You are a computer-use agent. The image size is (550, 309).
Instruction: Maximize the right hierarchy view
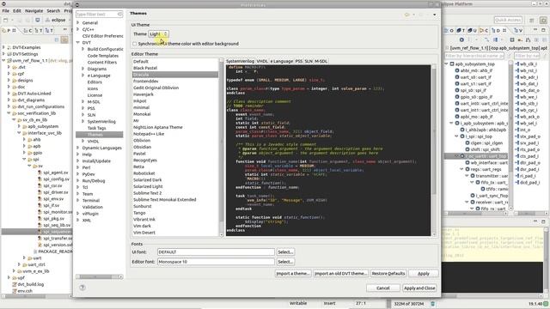click(x=543, y=30)
